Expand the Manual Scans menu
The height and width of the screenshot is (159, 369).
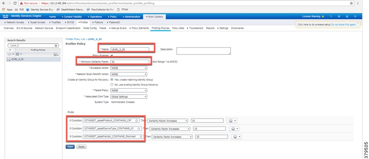click(x=118, y=28)
